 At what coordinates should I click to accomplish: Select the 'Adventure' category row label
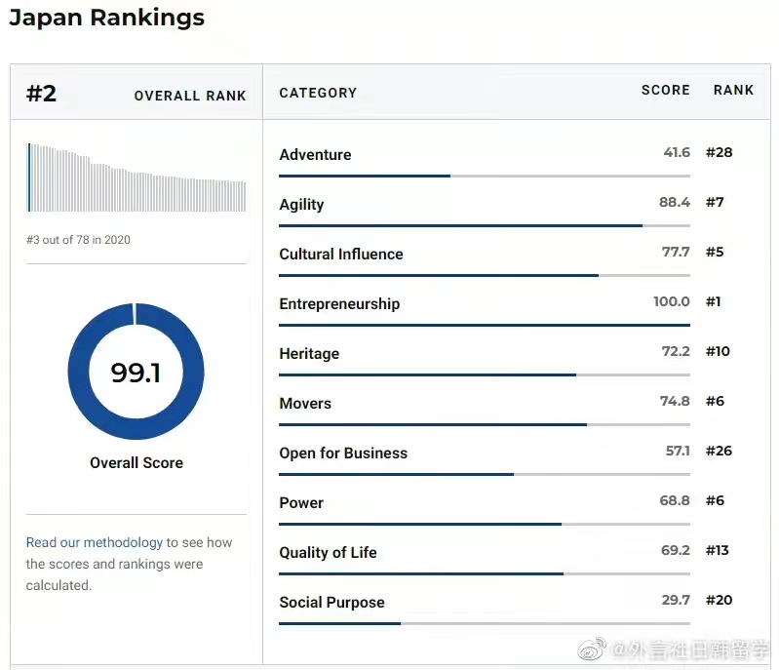coord(315,154)
